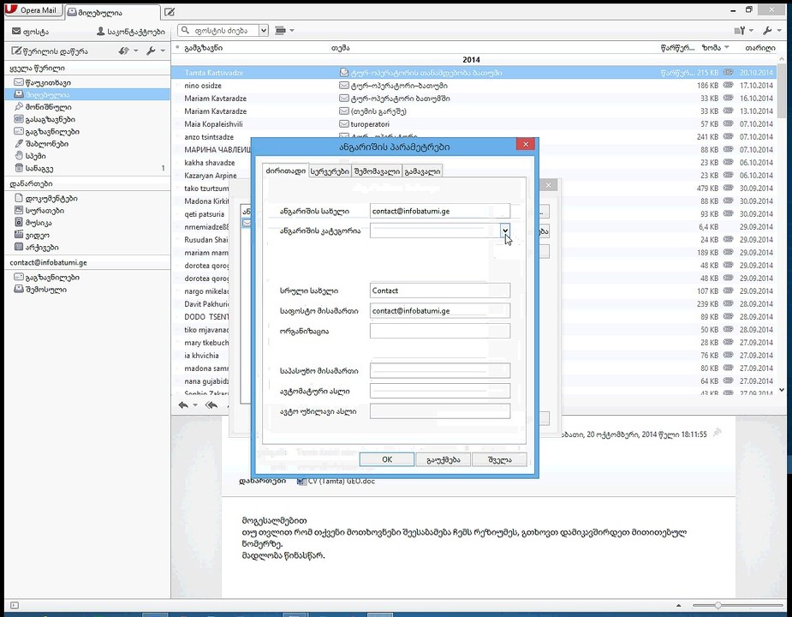The image size is (792, 617).
Task: Sort messages by გამგზავნი column
Action: tap(203, 47)
